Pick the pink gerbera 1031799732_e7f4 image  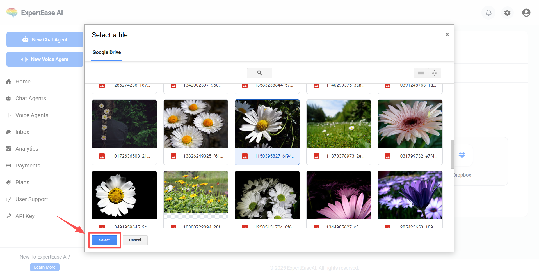(x=410, y=124)
